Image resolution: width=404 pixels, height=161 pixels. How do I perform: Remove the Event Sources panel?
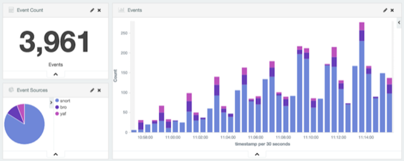coord(99,90)
